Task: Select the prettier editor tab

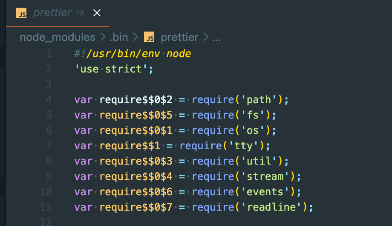Action: 58,13
